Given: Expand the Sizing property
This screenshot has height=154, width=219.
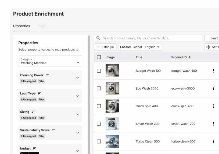Looking at the screenshot, I should tap(78, 114).
